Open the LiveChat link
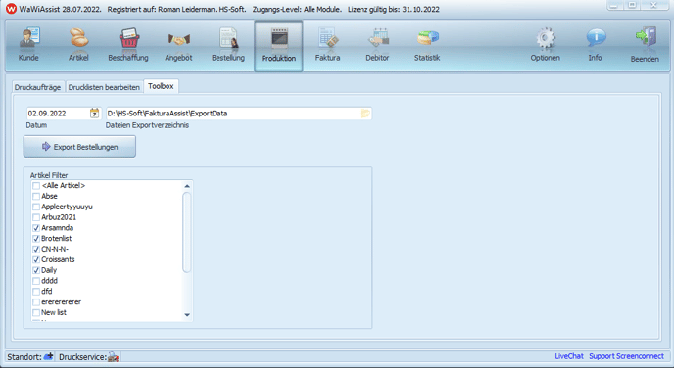Screen dimensions: 674x368 pos(568,356)
